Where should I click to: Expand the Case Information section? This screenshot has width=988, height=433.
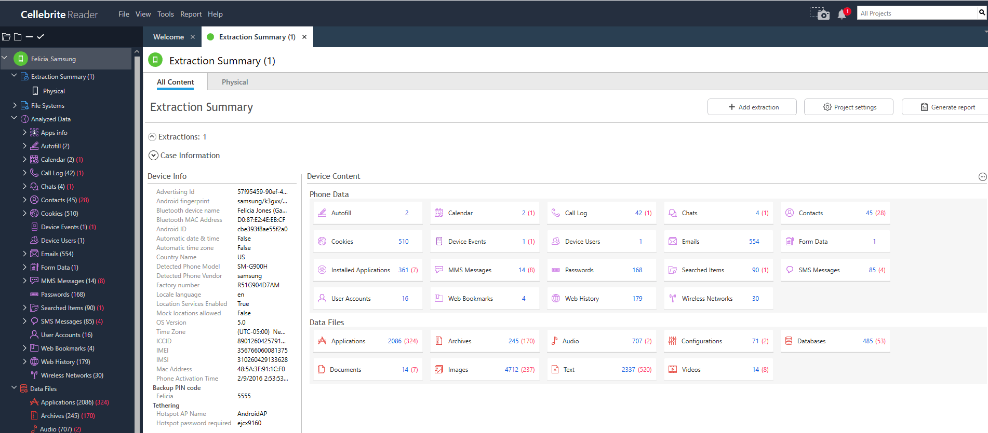click(153, 156)
